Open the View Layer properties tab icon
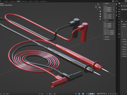Image resolution: width=127 pixels, height=95 pixels. pyautogui.click(x=119, y=14)
